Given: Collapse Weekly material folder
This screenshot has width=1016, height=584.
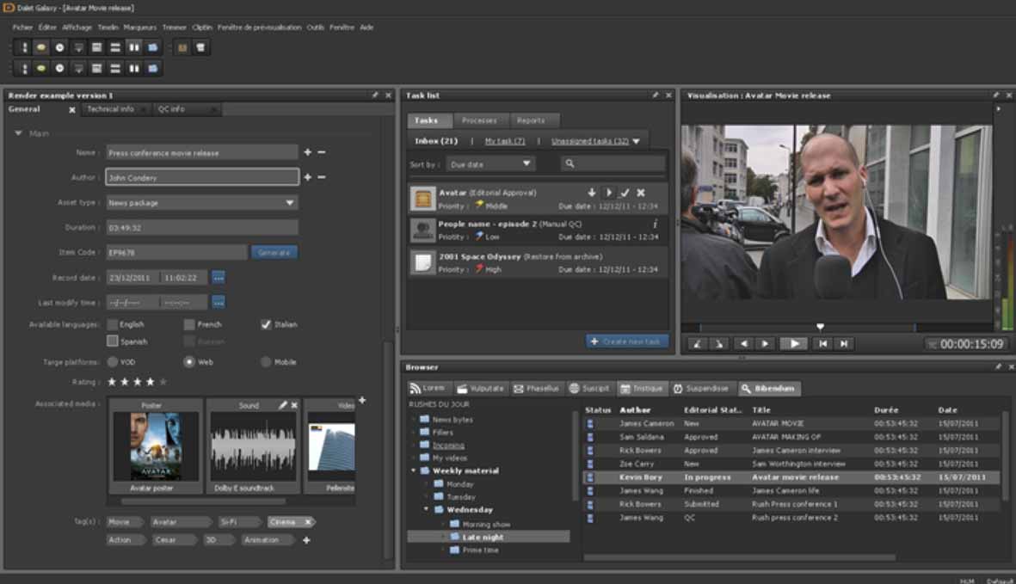Looking at the screenshot, I should point(414,470).
